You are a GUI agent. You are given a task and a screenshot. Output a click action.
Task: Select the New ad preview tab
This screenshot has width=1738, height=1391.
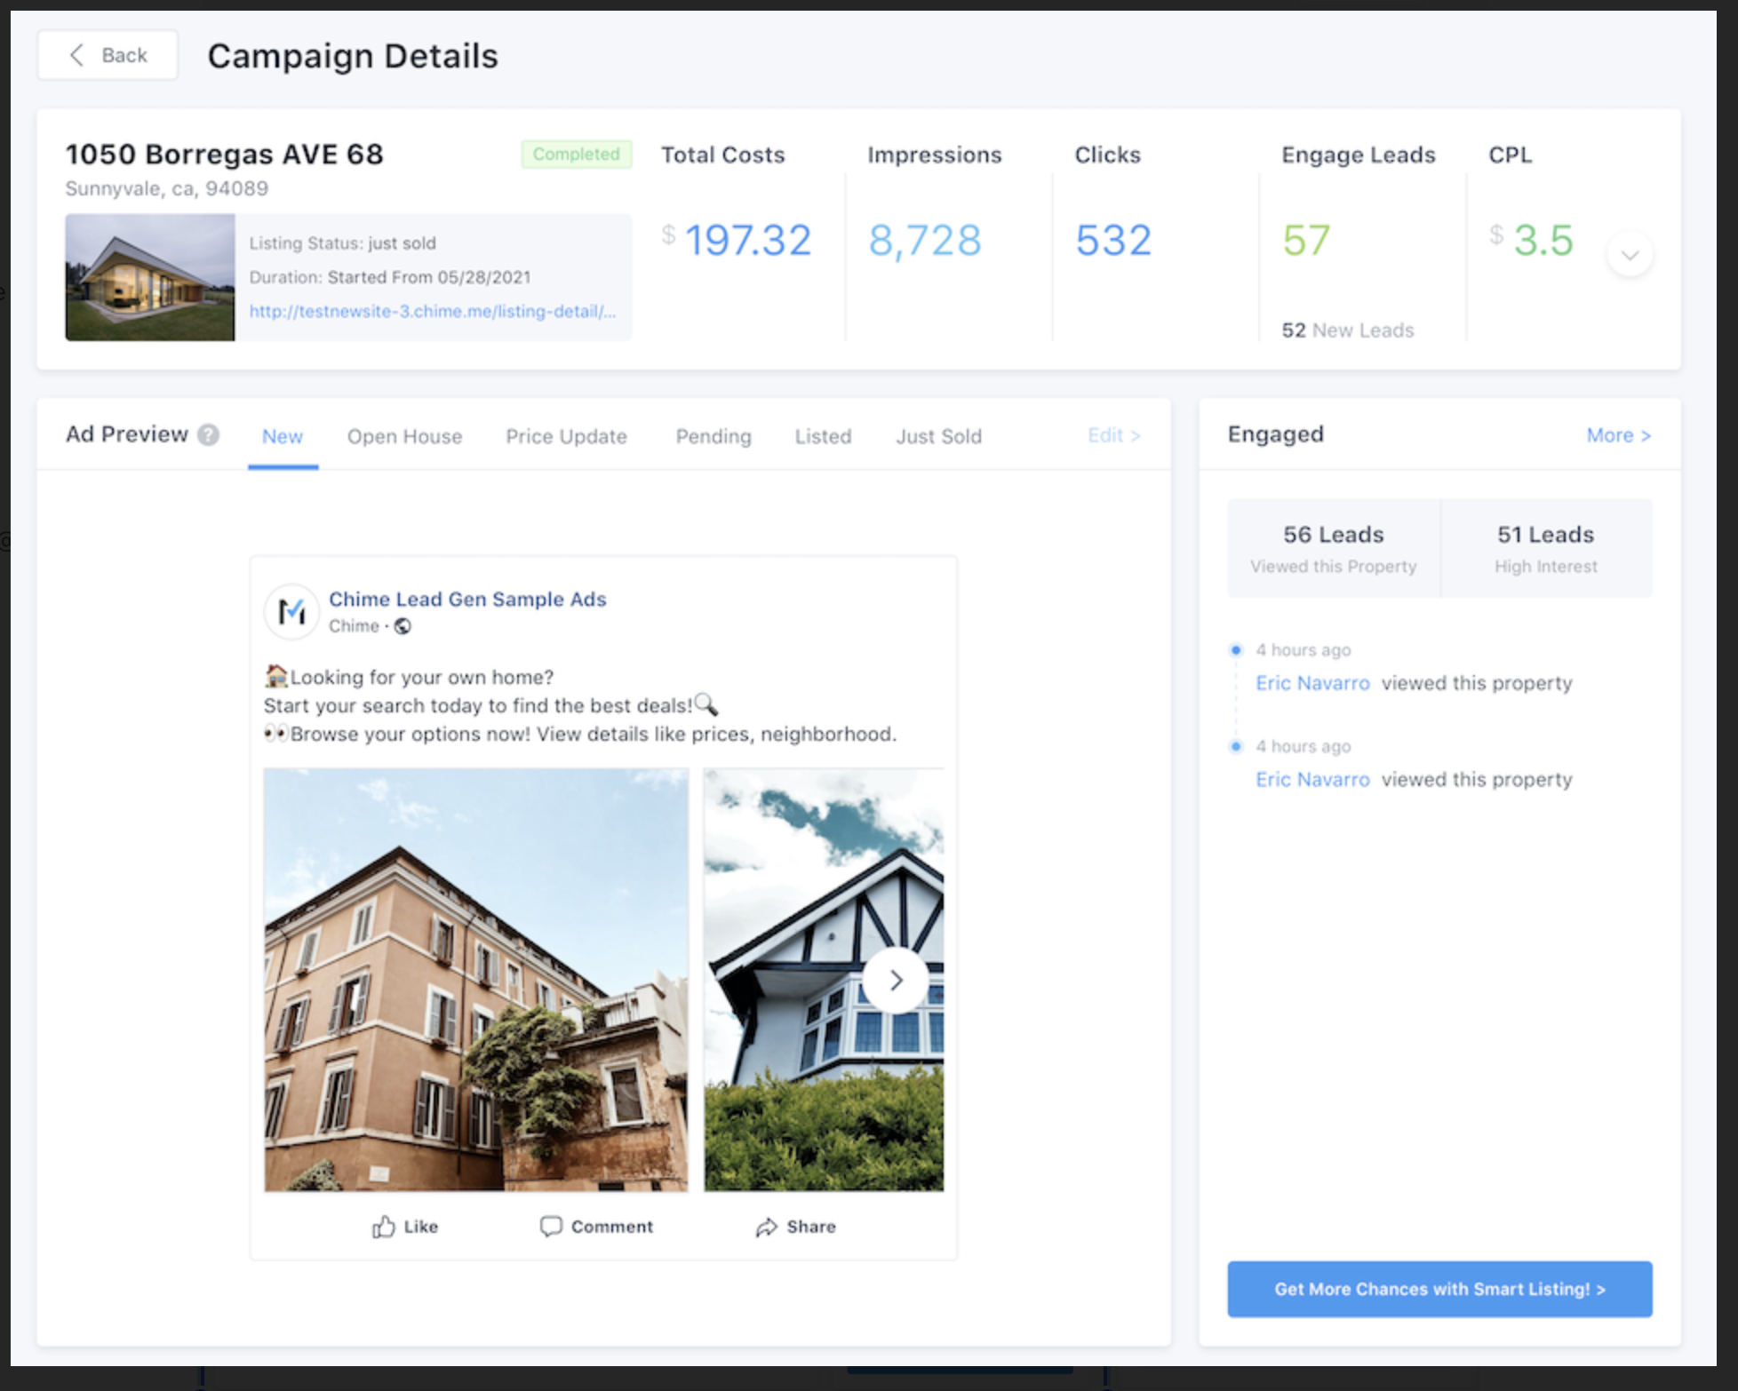(283, 436)
